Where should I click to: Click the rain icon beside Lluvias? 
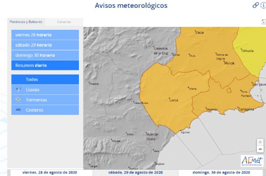[x=18, y=89]
